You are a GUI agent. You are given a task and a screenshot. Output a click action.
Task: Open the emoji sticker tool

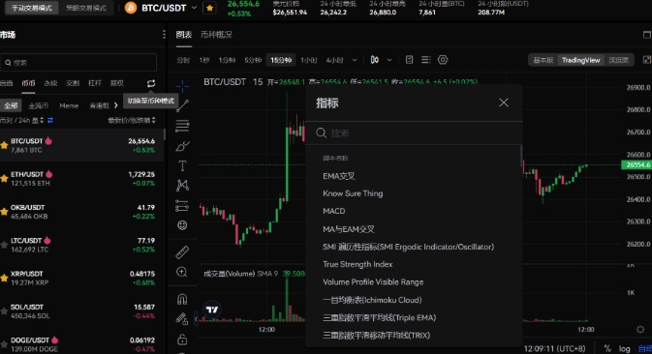click(x=182, y=225)
